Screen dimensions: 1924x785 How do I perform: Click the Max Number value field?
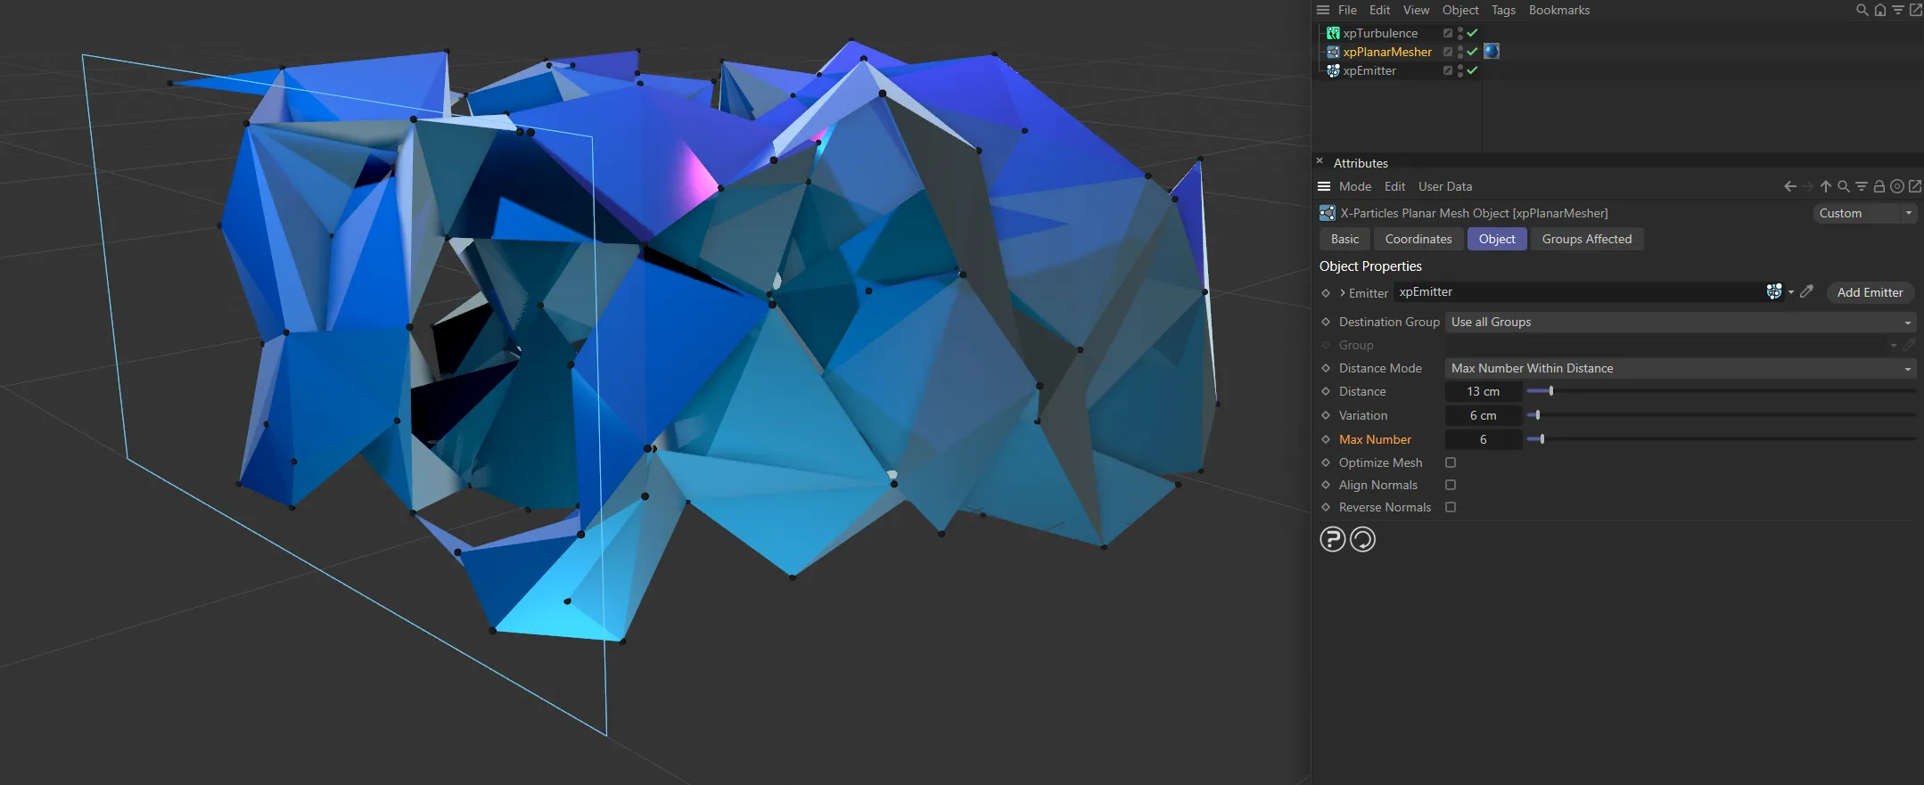[1483, 439]
